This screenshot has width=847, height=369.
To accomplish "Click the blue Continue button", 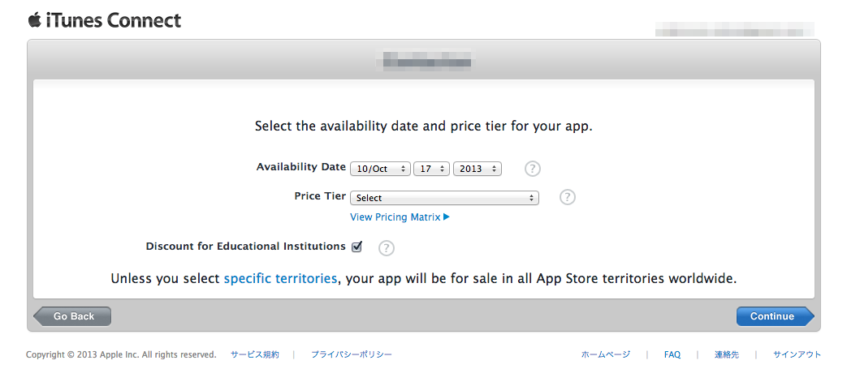I will pos(776,316).
